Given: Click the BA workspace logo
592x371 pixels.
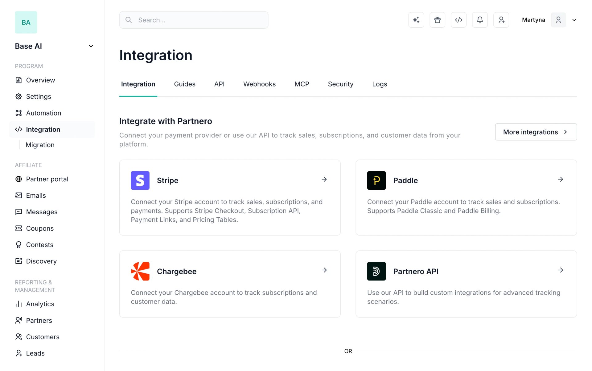Looking at the screenshot, I should point(26,22).
